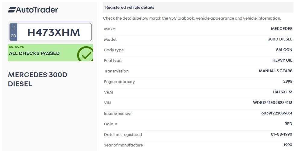Select the Model value 300D DIESEL
297x151 pixels.
[280, 39]
